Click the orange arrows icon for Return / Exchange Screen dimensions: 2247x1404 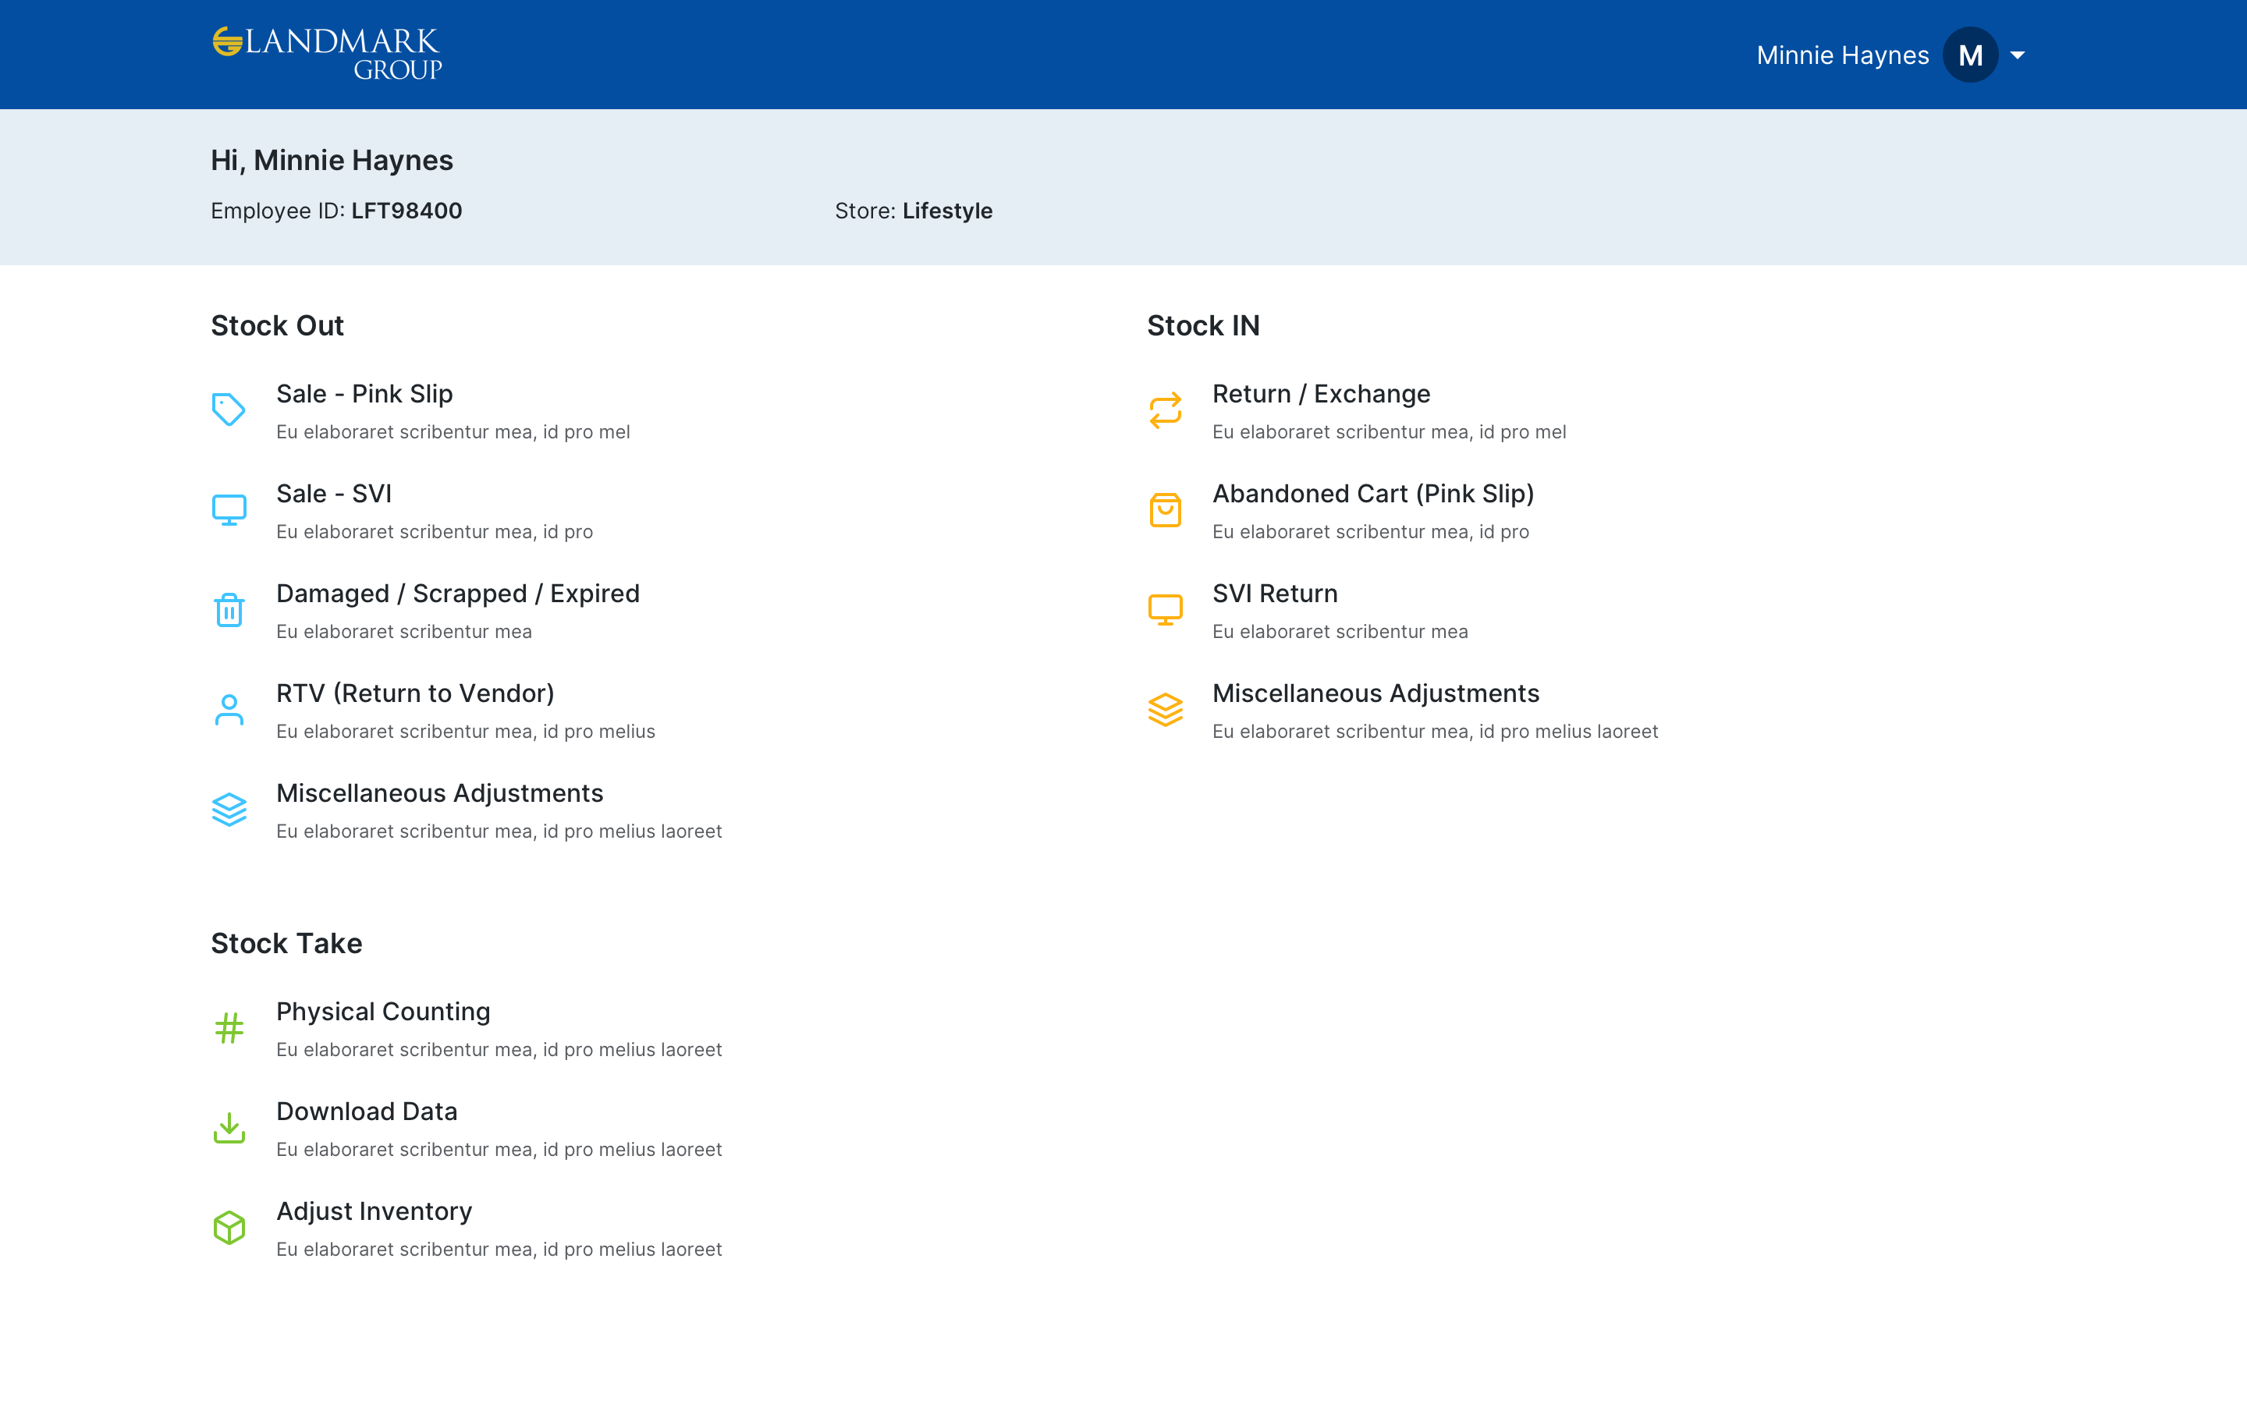click(x=1164, y=409)
